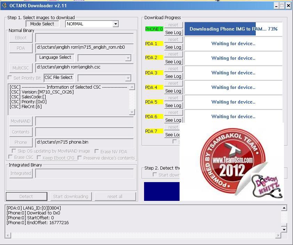293x245 pixels.
Task: Click log panel horizontal scroll left arrow
Action: 8,235
